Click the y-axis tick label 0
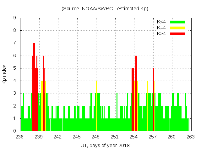 click(15, 131)
